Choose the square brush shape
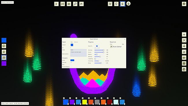This screenshot has height=106, width=188. point(4,52)
